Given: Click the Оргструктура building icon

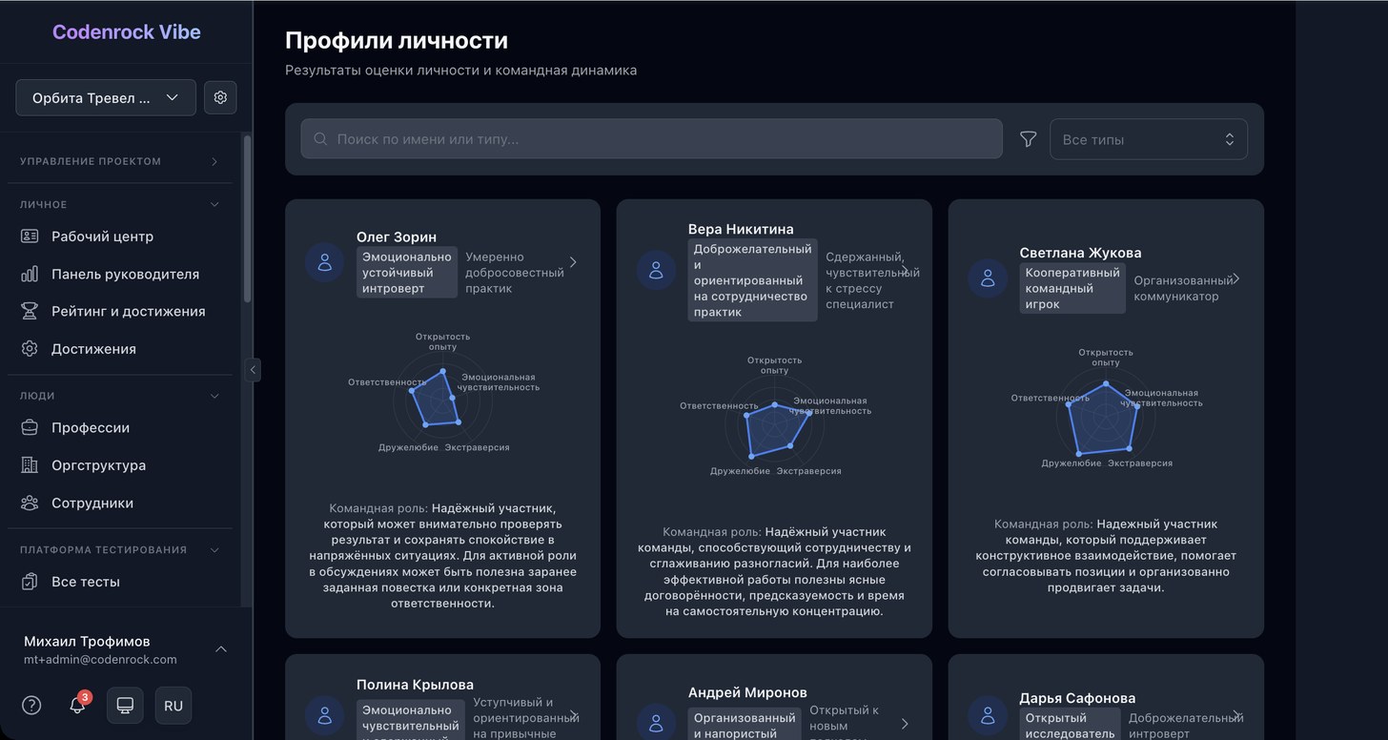Looking at the screenshot, I should (30, 465).
